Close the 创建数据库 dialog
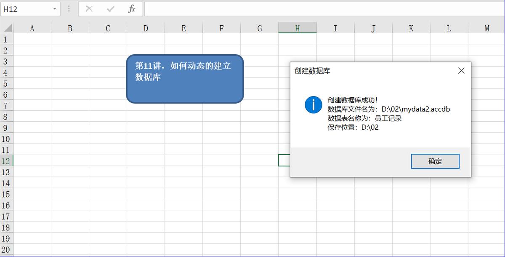The image size is (505, 257). coord(461,71)
